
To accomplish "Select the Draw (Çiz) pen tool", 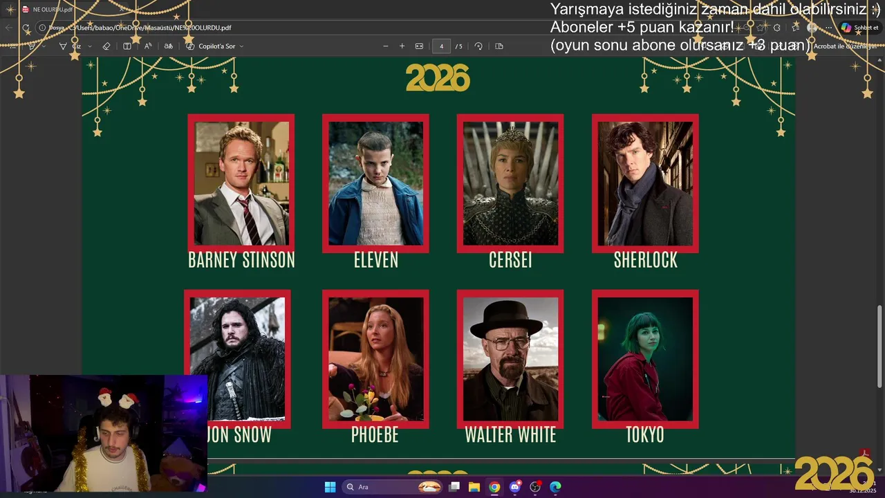I will [70, 46].
